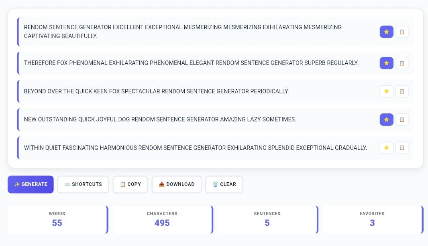
Task: Select the Words count stat card
Action: pyautogui.click(x=57, y=220)
